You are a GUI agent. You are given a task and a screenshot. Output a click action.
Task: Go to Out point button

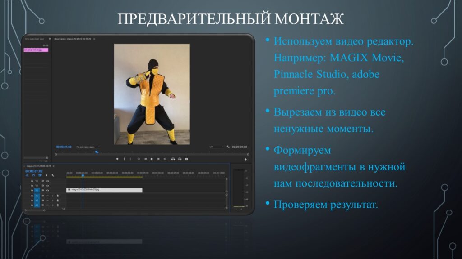(x=165, y=159)
